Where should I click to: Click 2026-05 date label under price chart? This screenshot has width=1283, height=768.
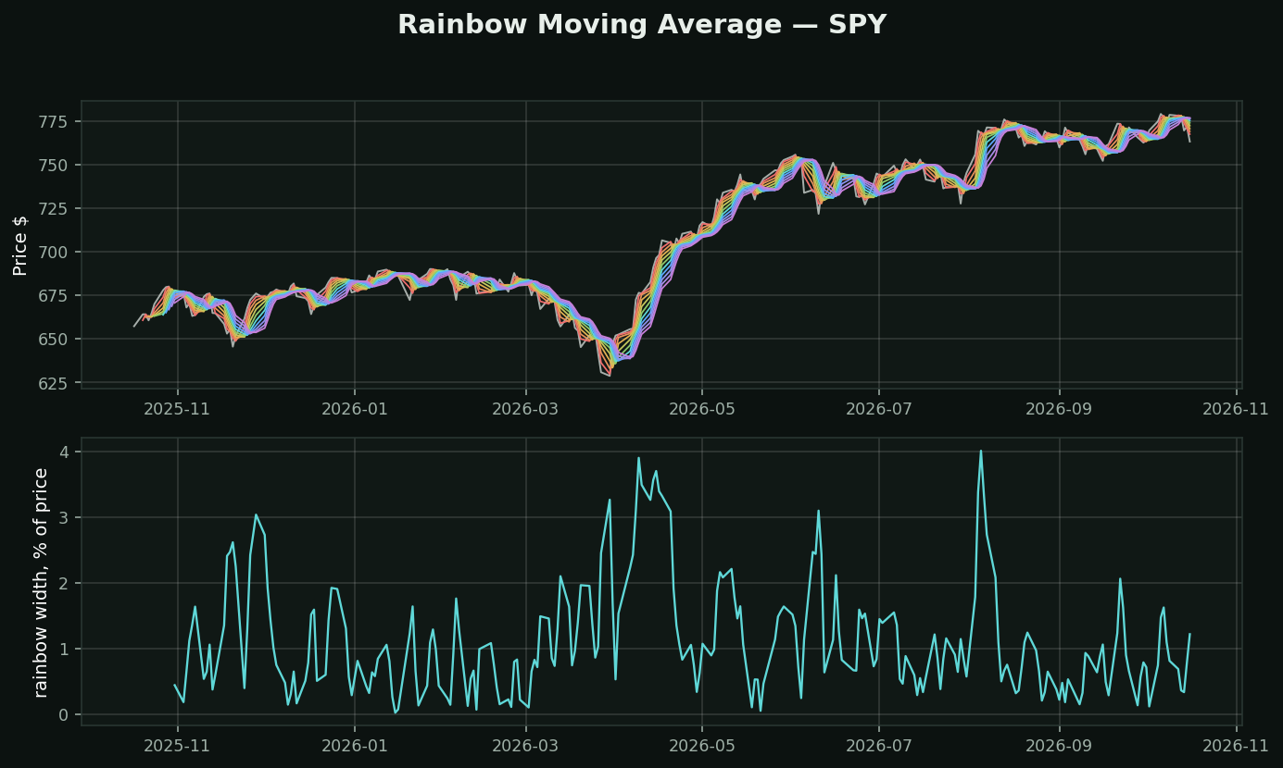702,408
